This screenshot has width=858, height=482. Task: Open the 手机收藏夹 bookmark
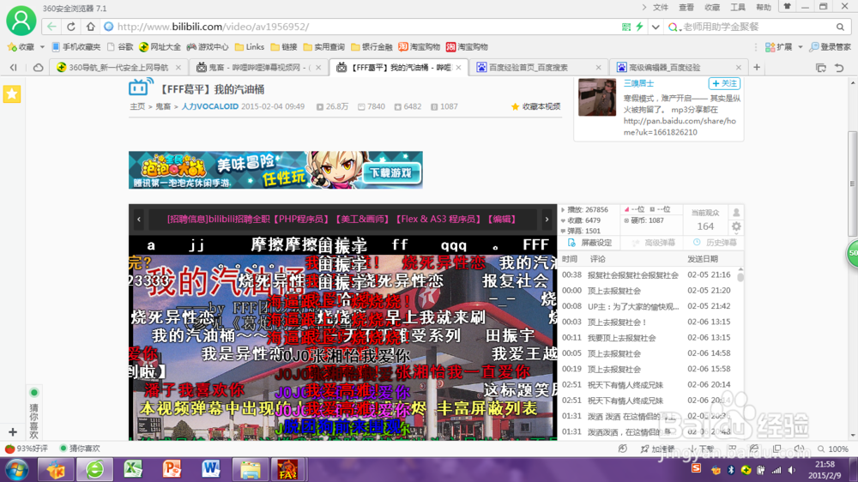click(76, 47)
